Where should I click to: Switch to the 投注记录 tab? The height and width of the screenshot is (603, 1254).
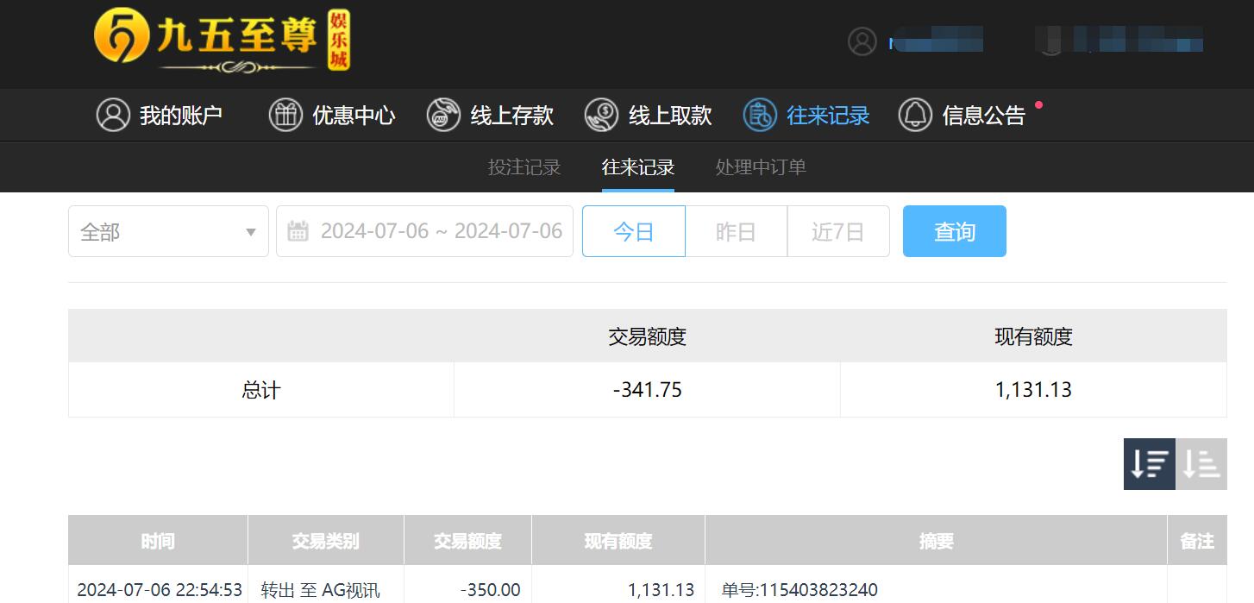[524, 166]
